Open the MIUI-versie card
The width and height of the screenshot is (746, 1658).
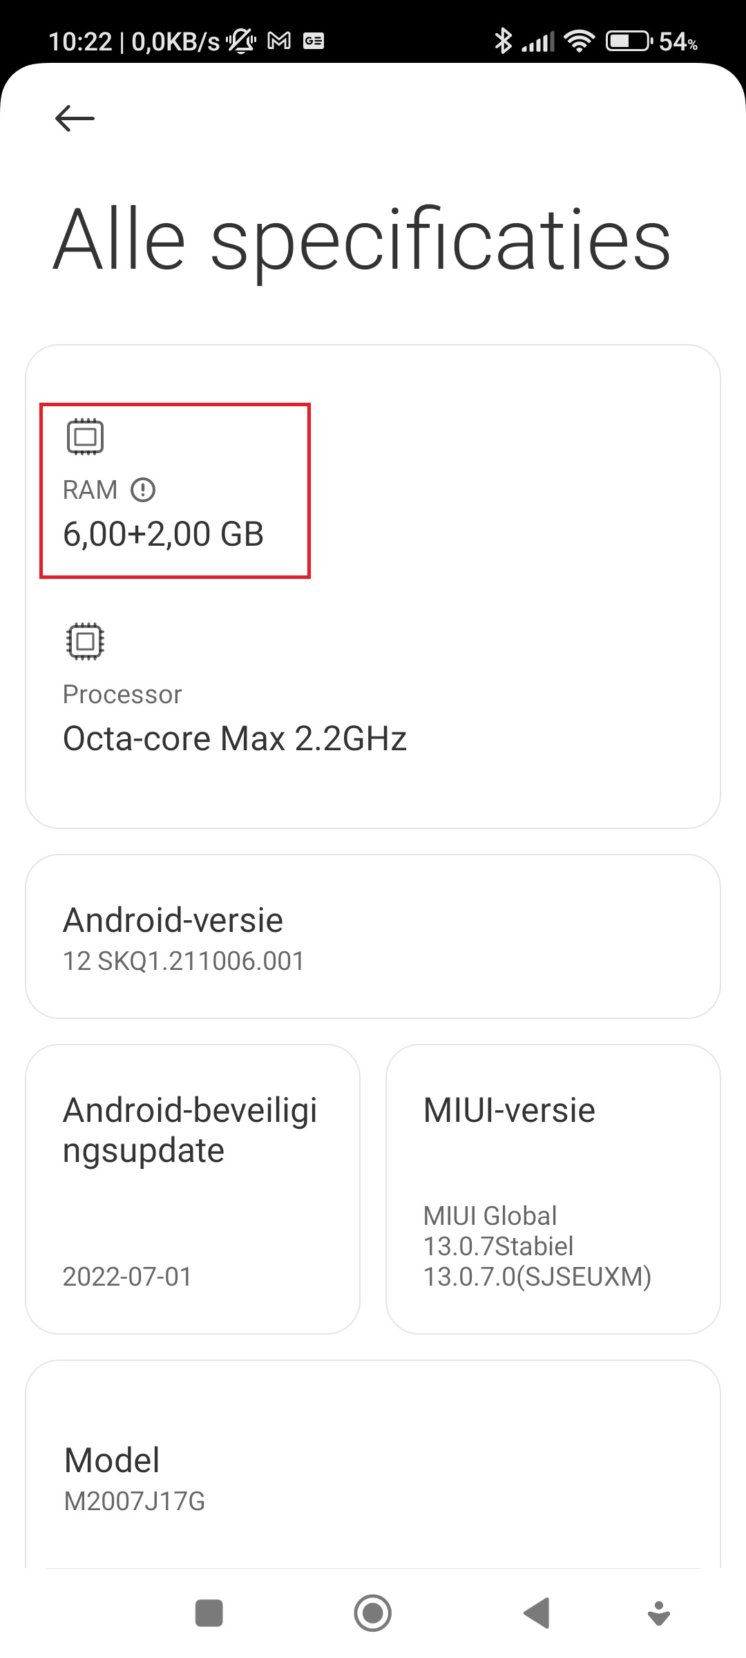click(553, 1189)
